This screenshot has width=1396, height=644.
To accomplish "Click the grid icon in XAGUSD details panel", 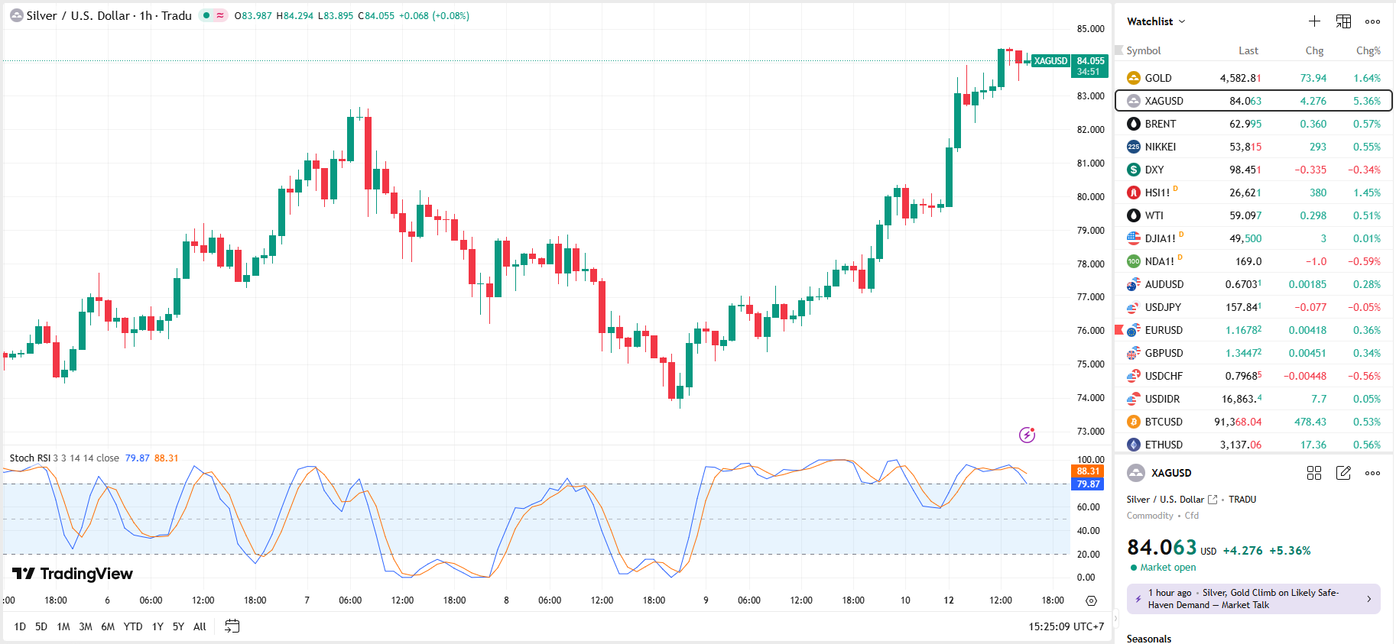I will point(1313,473).
